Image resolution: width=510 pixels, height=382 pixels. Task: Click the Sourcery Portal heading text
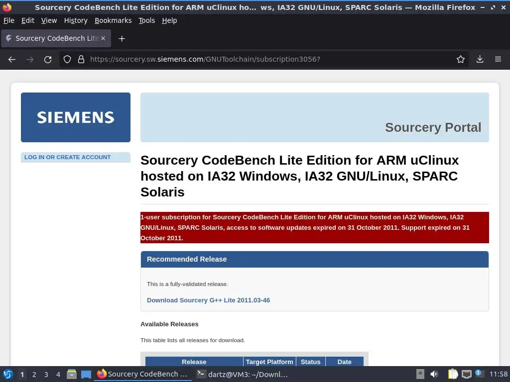(433, 127)
